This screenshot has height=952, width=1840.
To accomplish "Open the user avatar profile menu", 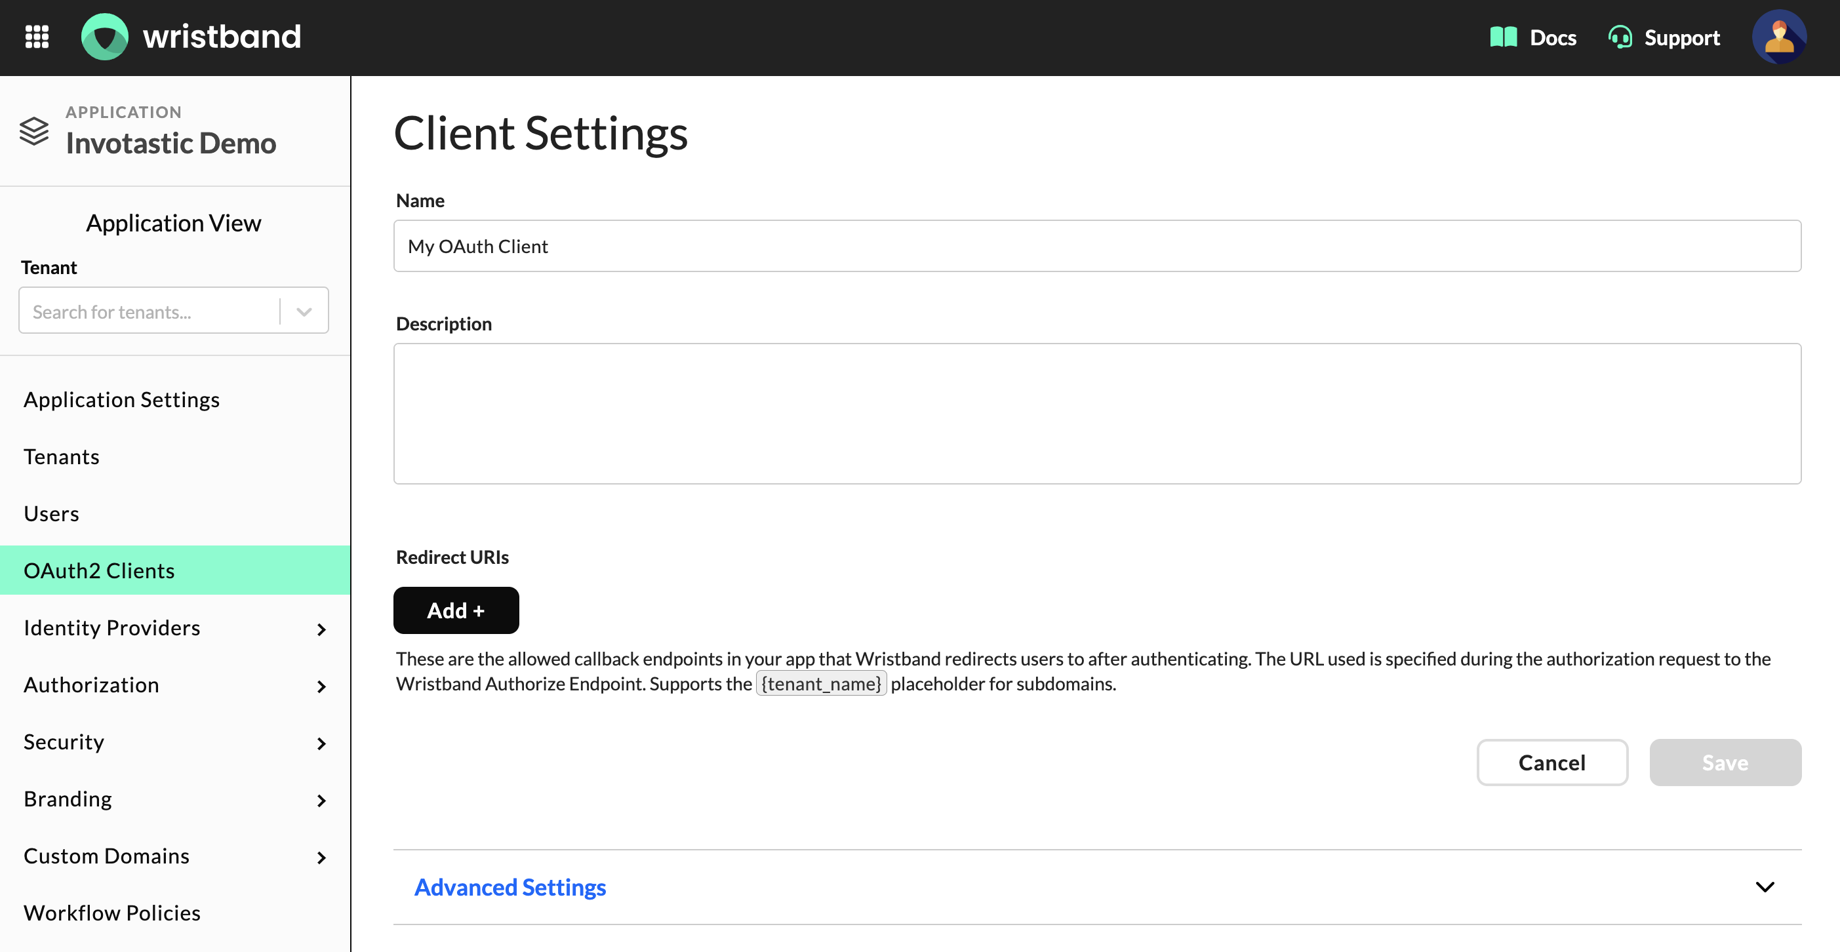I will [1778, 37].
